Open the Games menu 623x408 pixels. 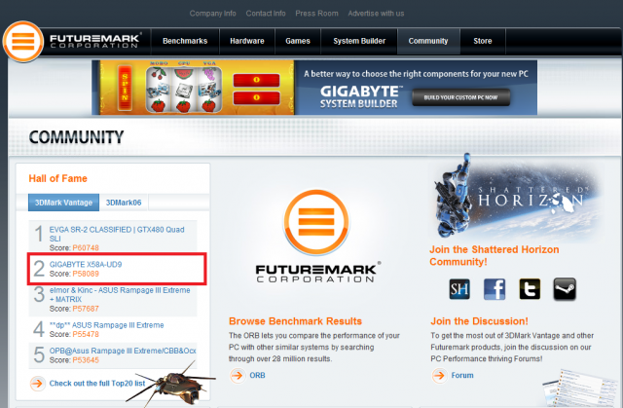pos(298,41)
